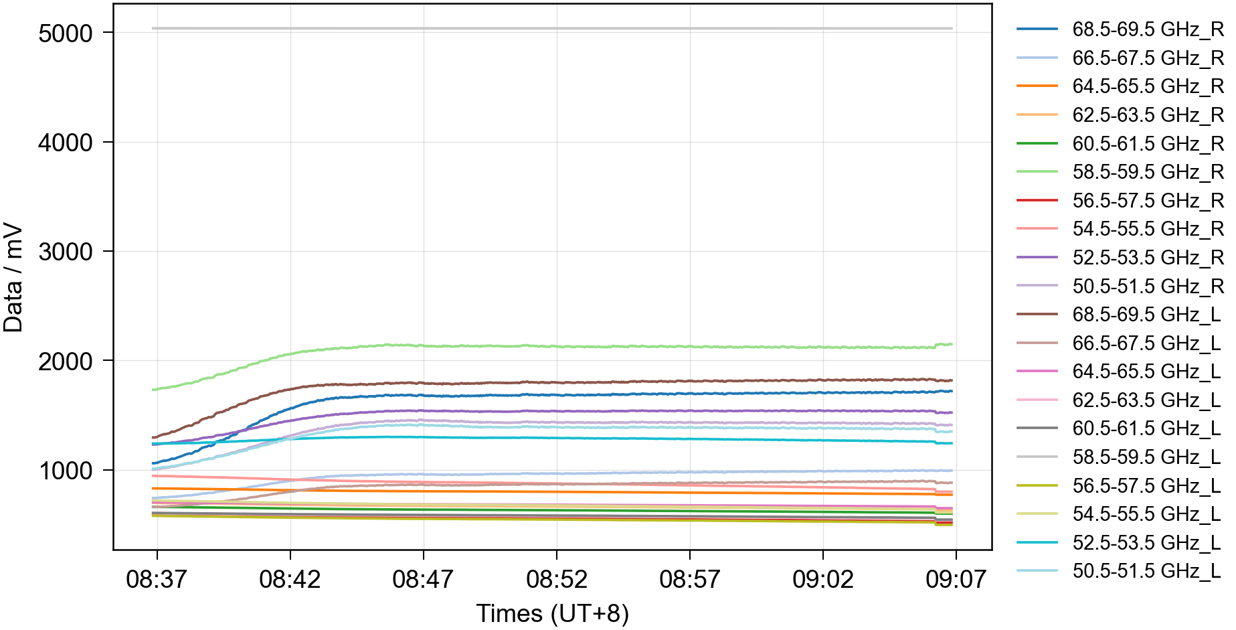
Task: Click the 08:37 x-axis tick label
Action: click(157, 579)
